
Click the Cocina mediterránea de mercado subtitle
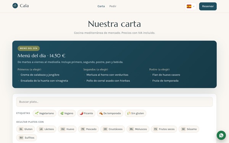tap(114, 33)
